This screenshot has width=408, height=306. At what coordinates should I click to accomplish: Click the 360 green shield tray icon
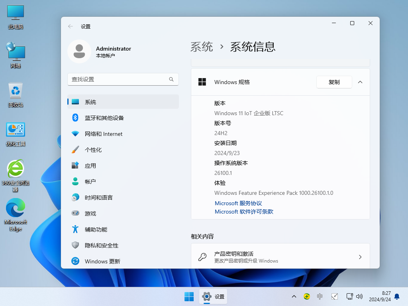[x=307, y=296]
